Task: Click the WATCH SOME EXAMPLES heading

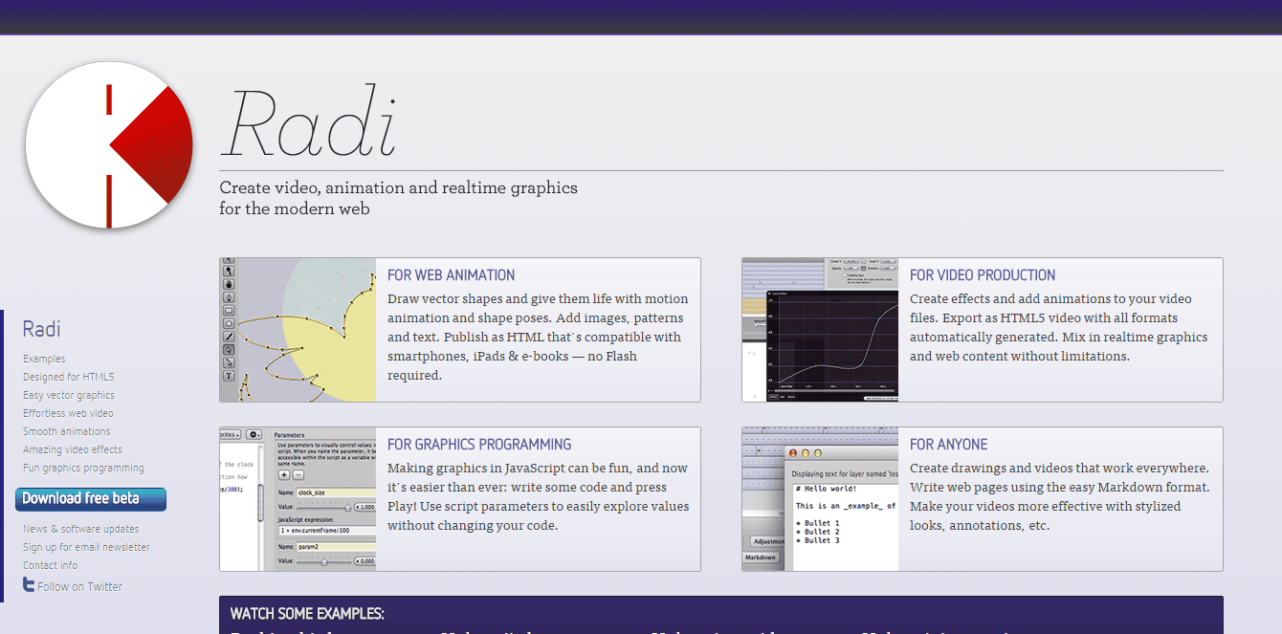Action: tap(307, 614)
